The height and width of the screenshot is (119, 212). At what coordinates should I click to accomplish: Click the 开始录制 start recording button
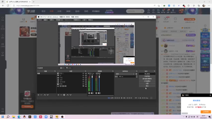click(147, 76)
